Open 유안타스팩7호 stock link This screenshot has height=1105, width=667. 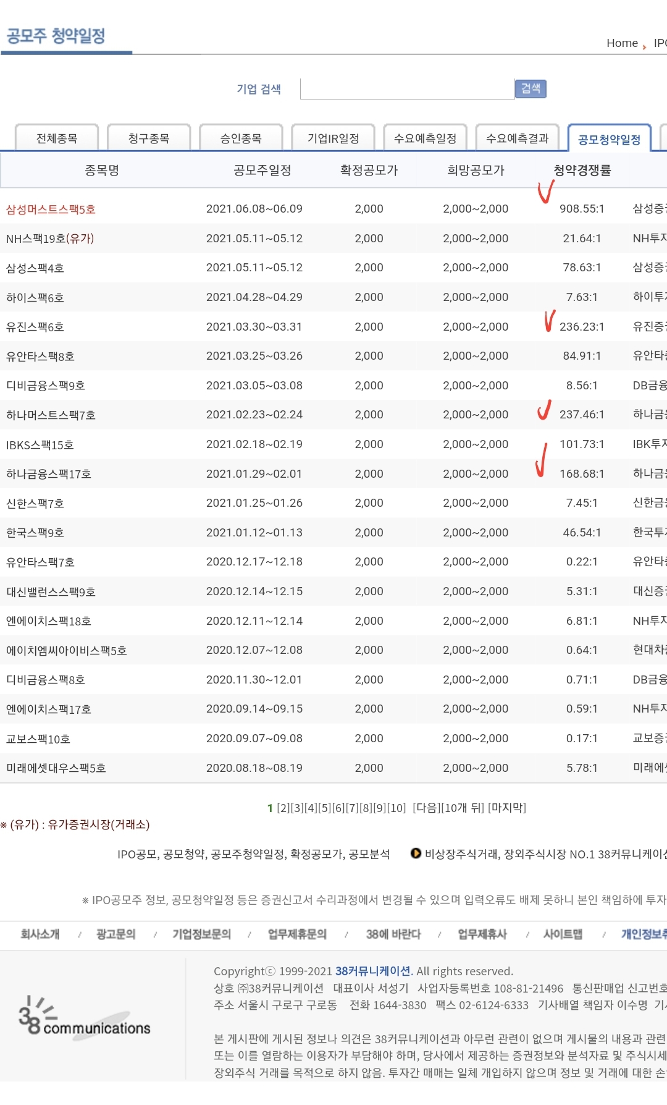(40, 562)
